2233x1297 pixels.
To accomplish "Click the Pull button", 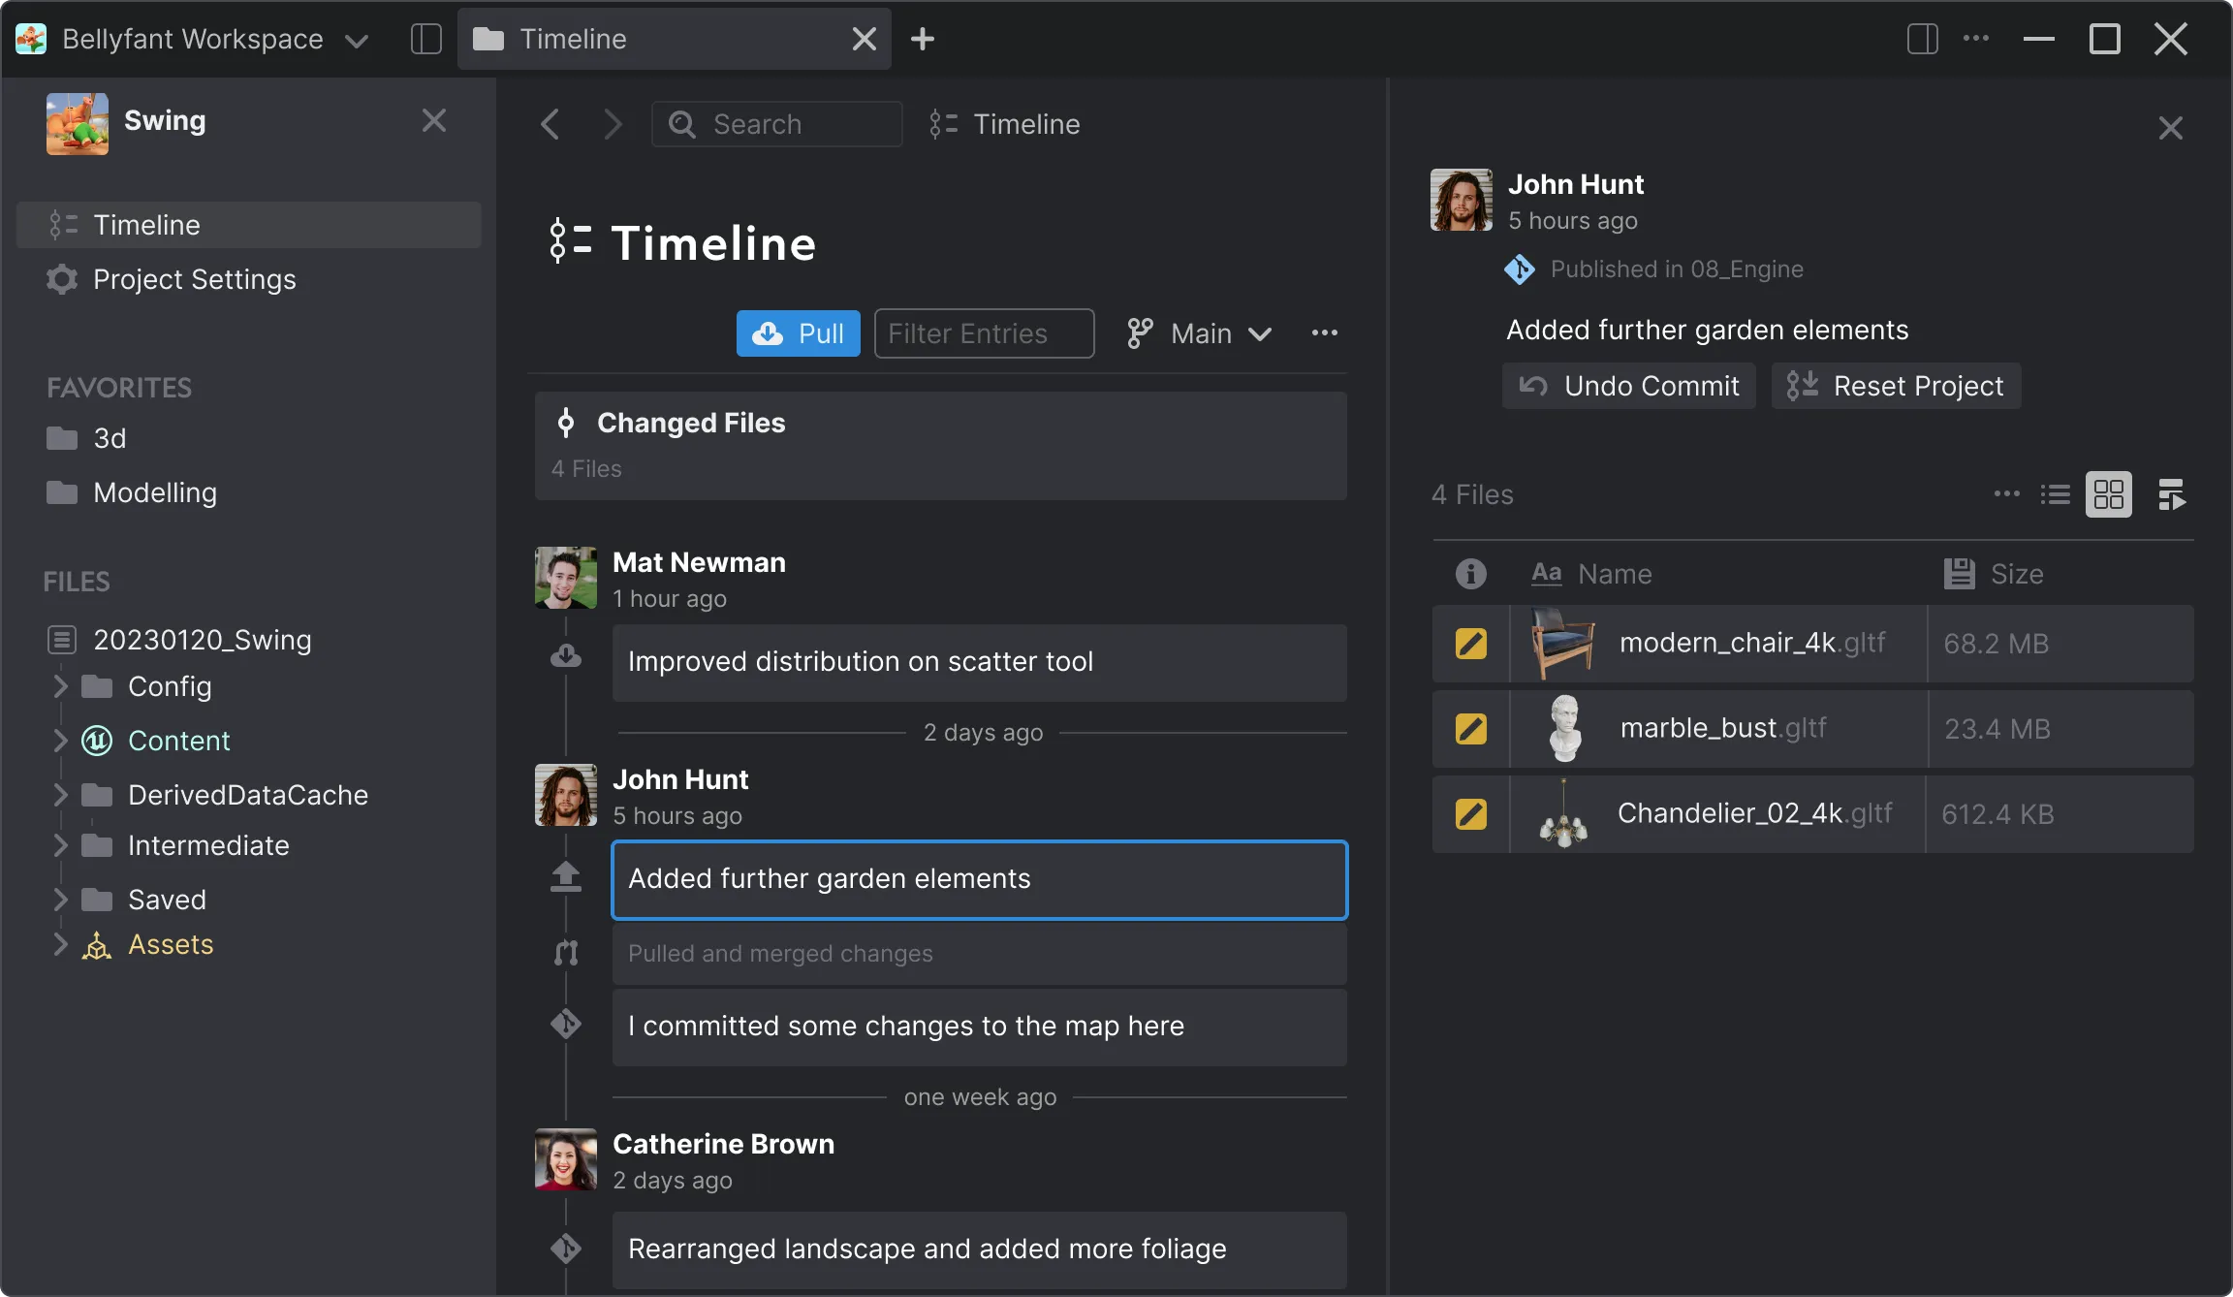I will [797, 333].
